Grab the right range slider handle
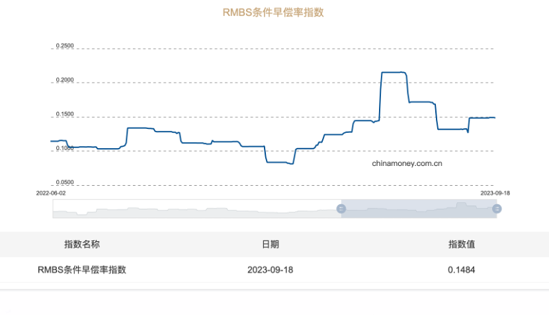Image resolution: width=549 pixels, height=316 pixels. pyautogui.click(x=497, y=209)
